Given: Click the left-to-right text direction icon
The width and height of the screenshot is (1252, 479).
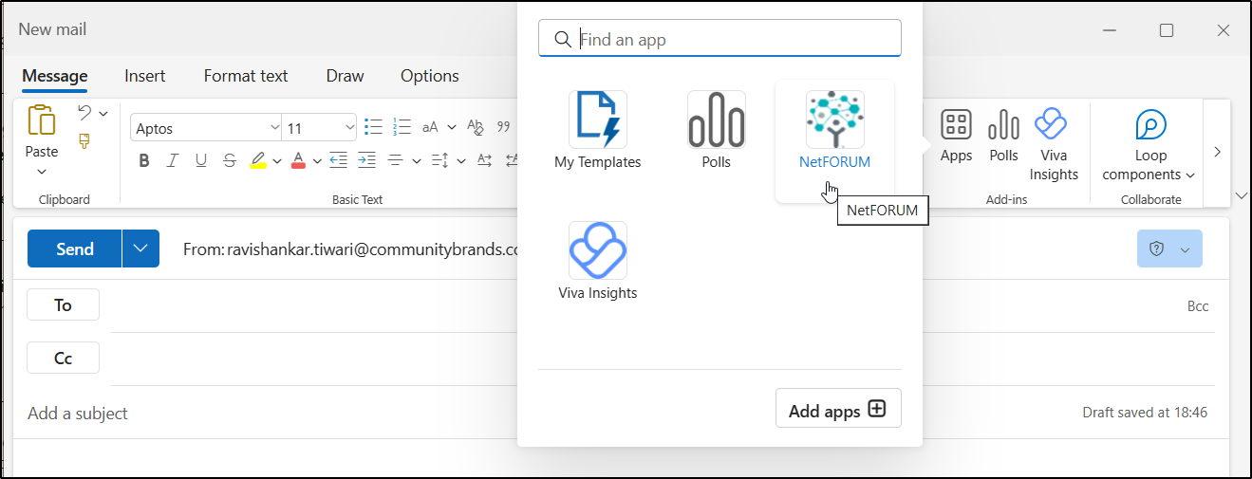Looking at the screenshot, I should tap(484, 160).
